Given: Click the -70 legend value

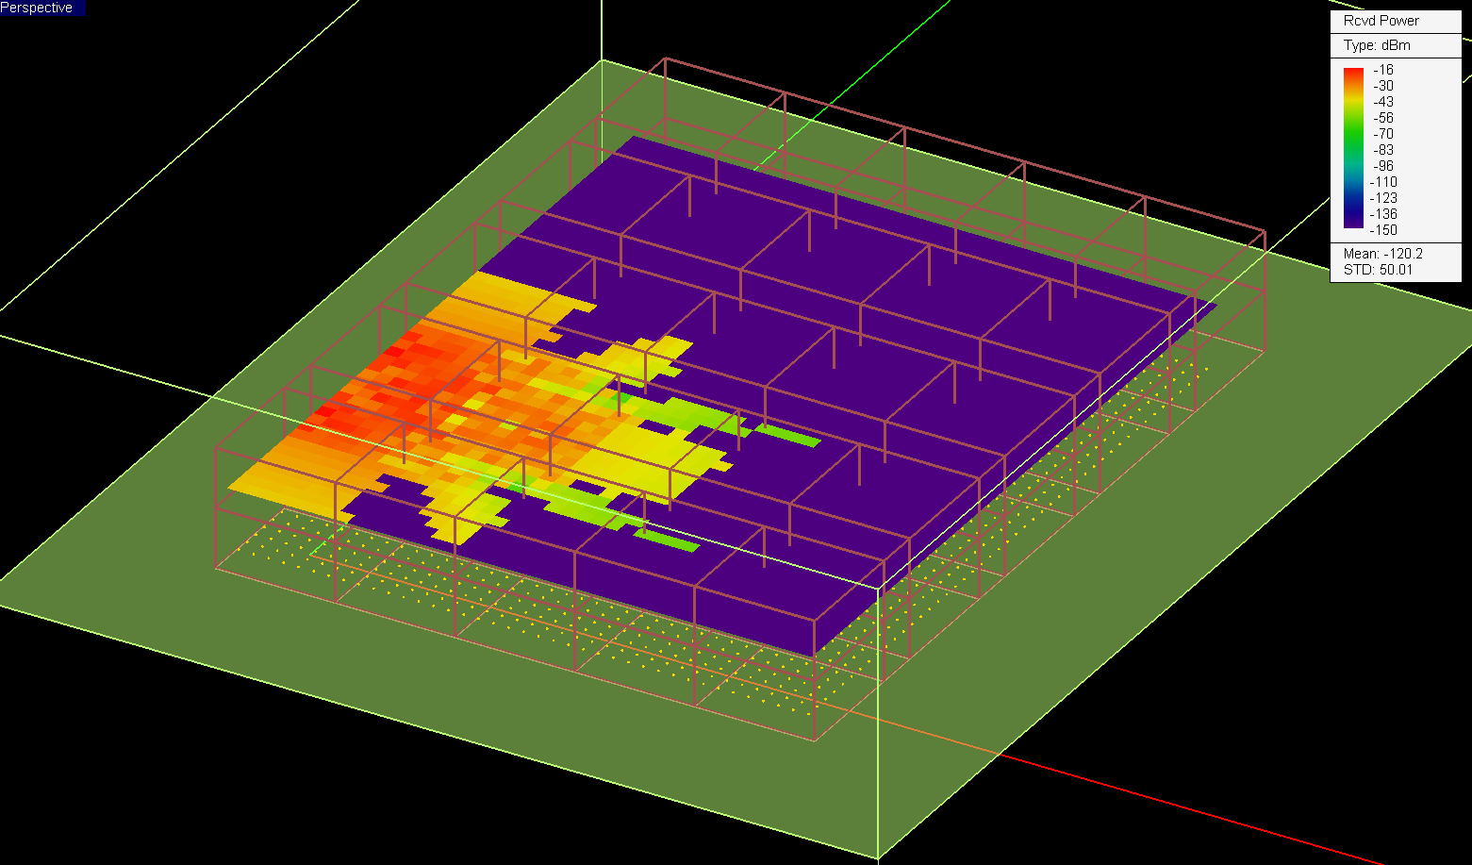Looking at the screenshot, I should click(1383, 134).
